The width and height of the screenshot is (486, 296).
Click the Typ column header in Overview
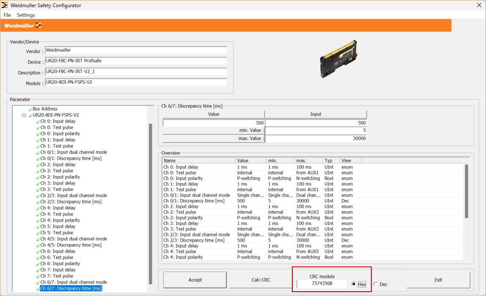coord(331,160)
